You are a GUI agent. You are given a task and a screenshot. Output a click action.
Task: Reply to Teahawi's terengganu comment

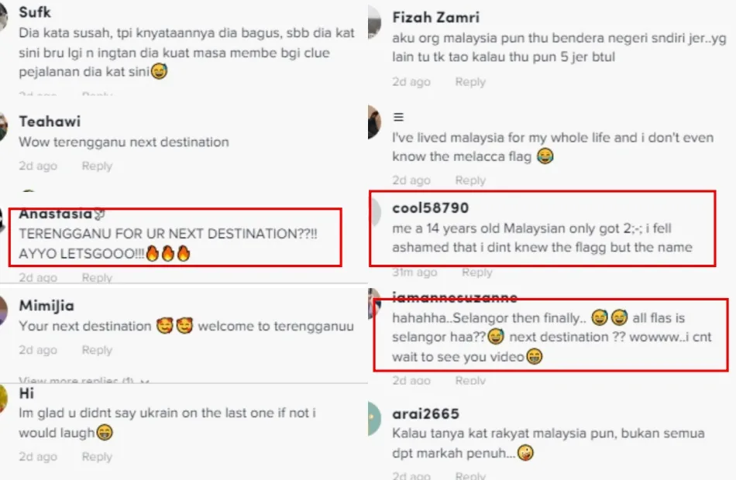point(97,166)
